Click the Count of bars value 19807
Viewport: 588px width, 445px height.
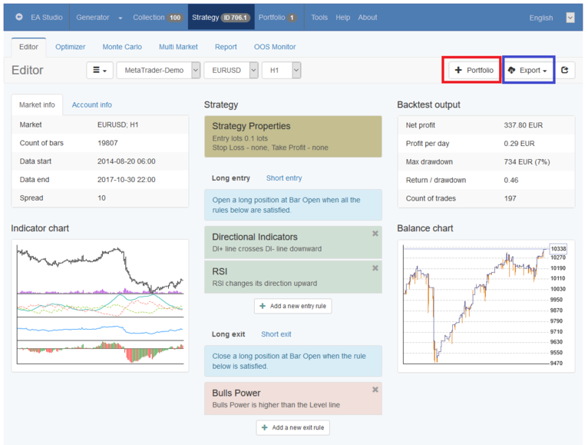[107, 143]
